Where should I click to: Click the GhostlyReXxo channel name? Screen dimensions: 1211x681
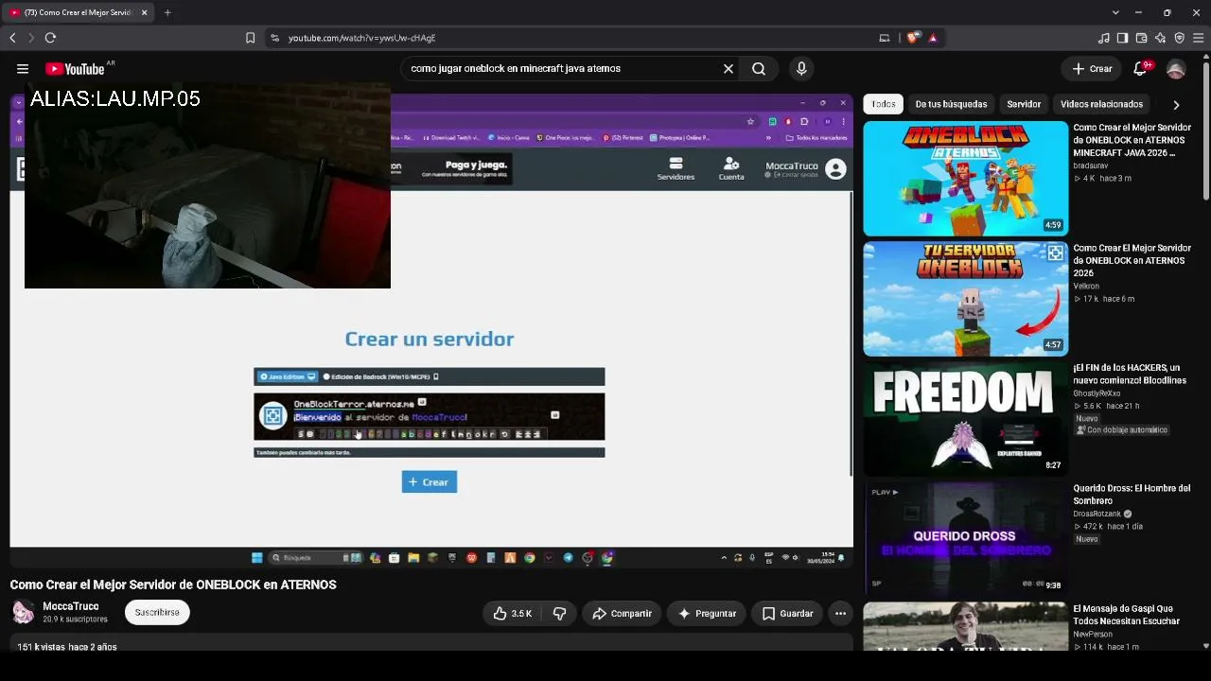[x=1097, y=393]
